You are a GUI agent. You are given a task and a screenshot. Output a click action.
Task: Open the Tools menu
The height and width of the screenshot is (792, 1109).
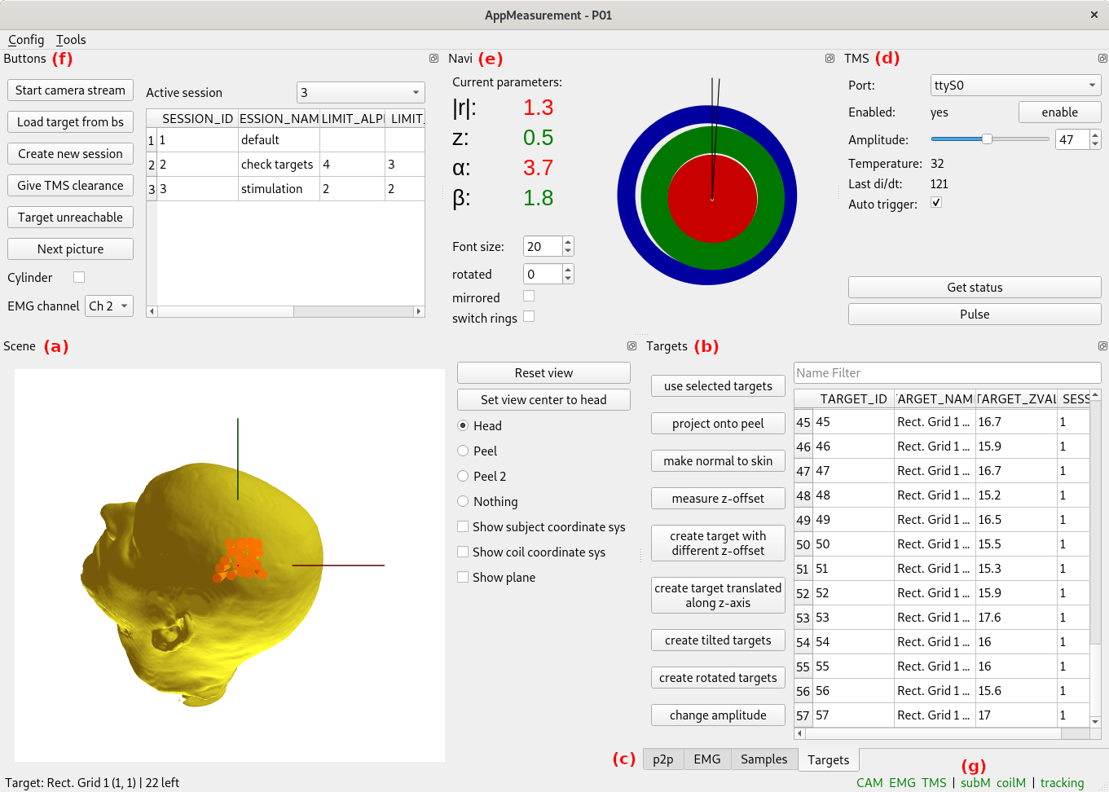click(x=71, y=40)
